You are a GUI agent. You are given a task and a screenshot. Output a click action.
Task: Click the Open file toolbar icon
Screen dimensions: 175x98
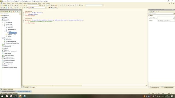pyautogui.click(x=4, y=5)
